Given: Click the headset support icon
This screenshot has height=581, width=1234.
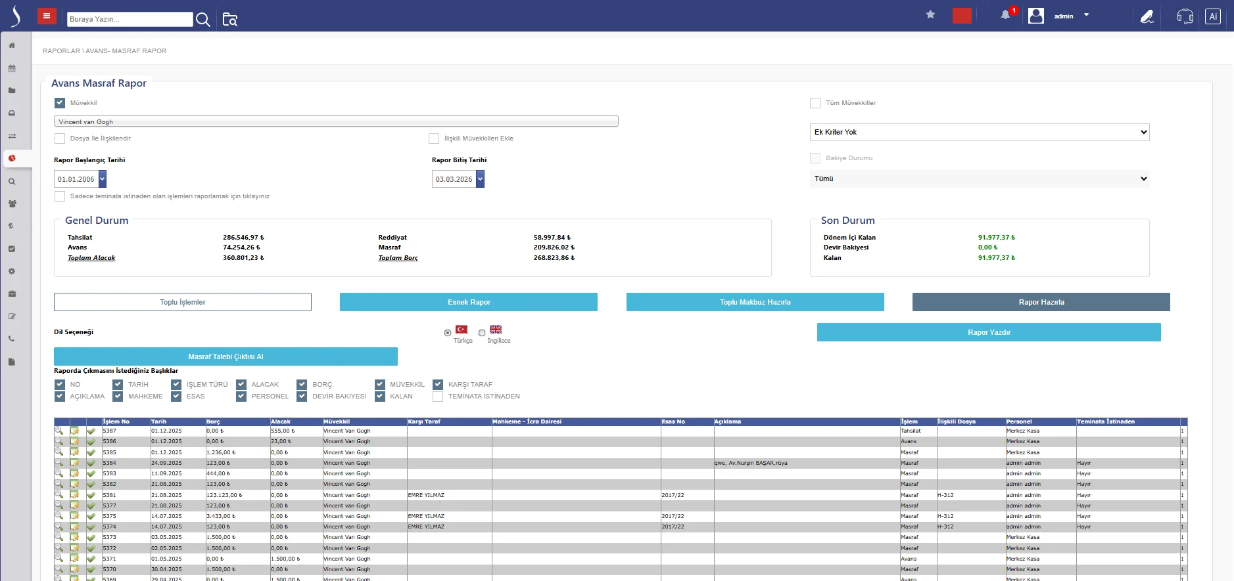Looking at the screenshot, I should point(1185,16).
